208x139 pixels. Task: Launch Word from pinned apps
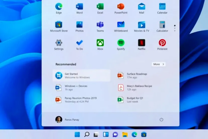pyautogui.click(x=79, y=9)
